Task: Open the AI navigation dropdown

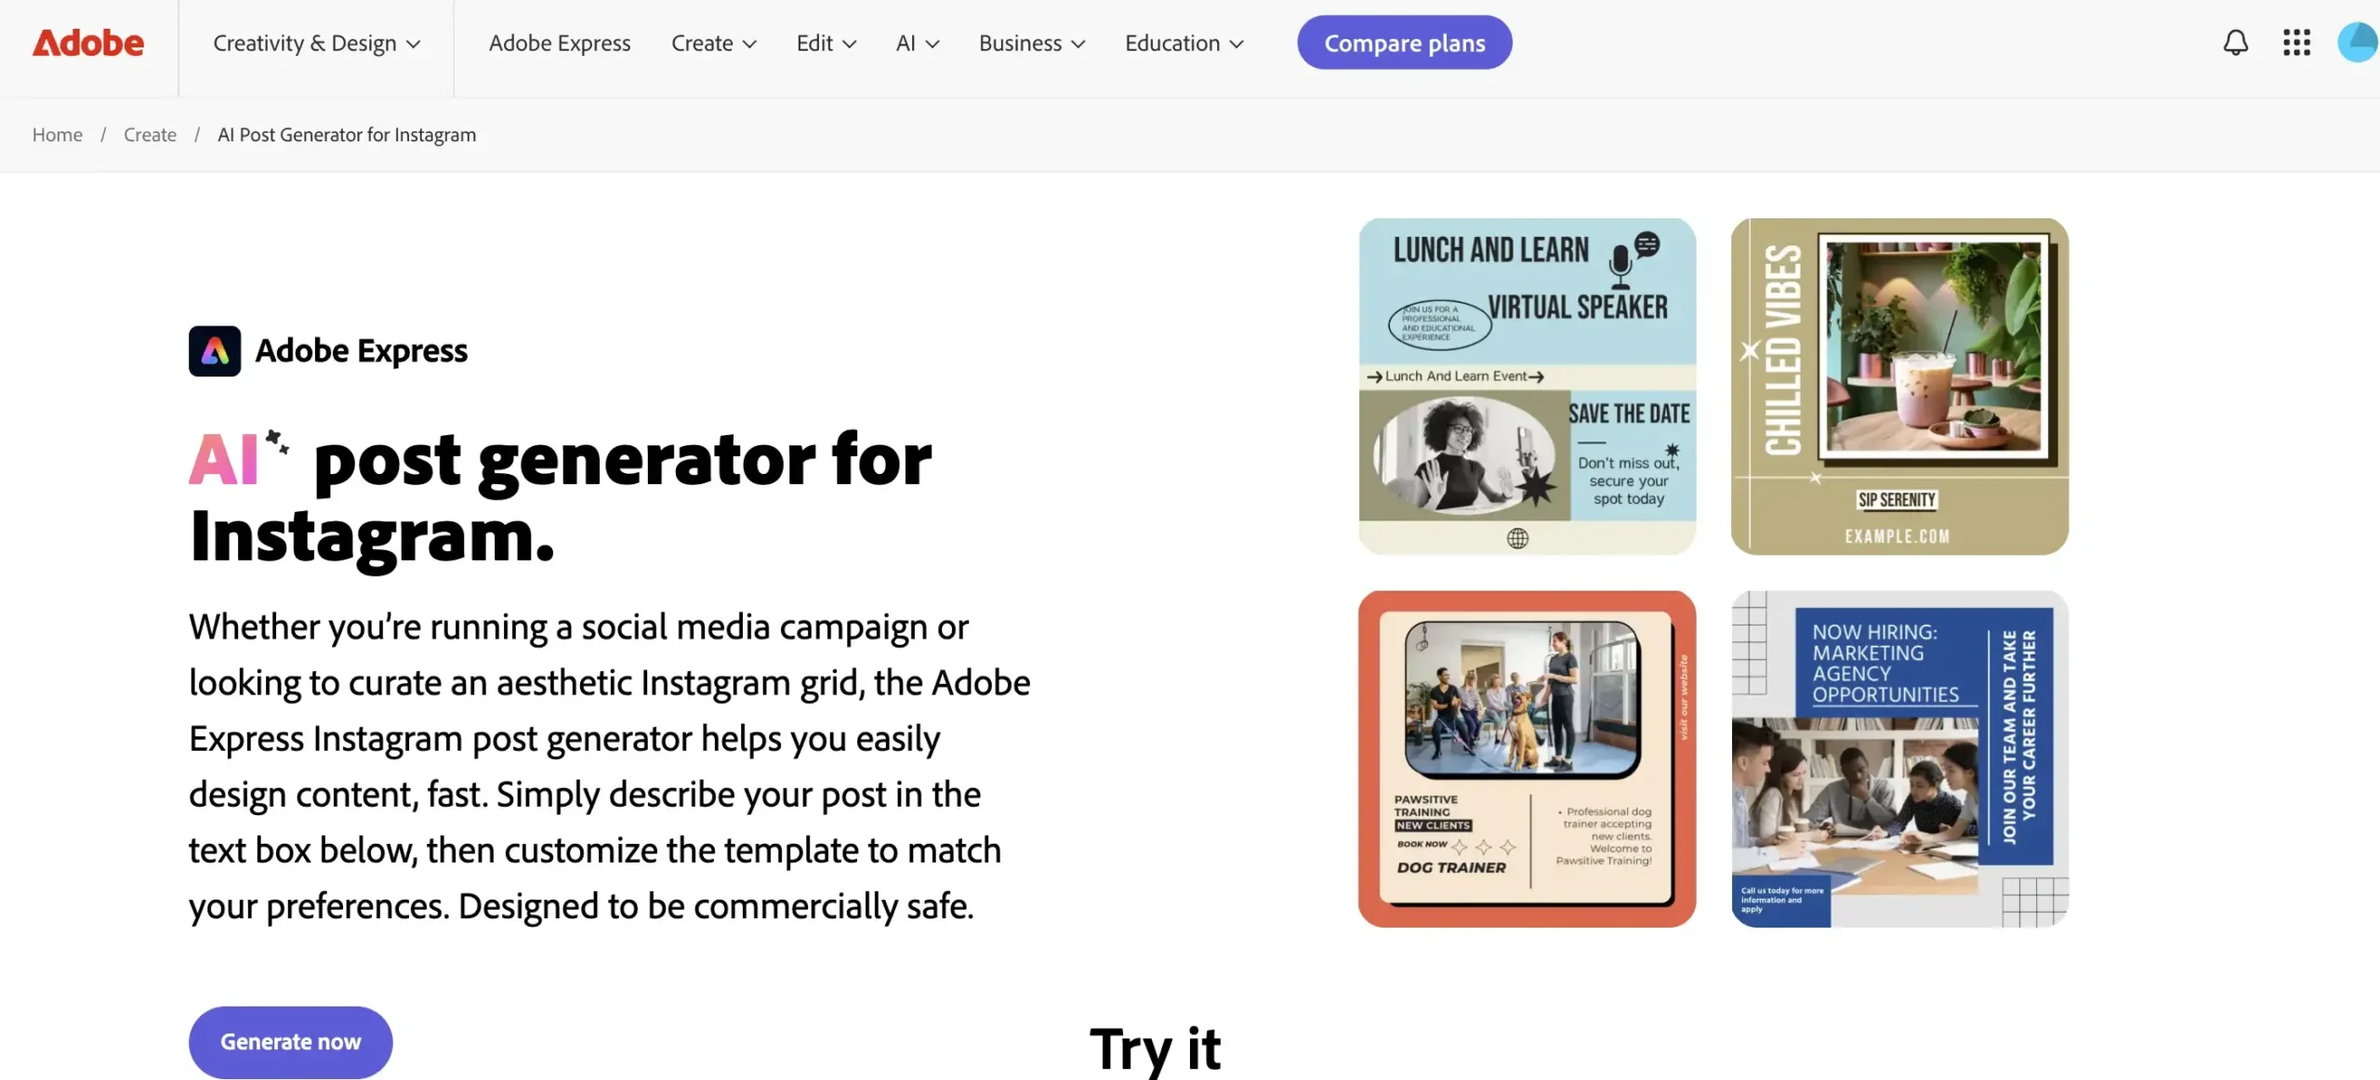Action: 919,43
